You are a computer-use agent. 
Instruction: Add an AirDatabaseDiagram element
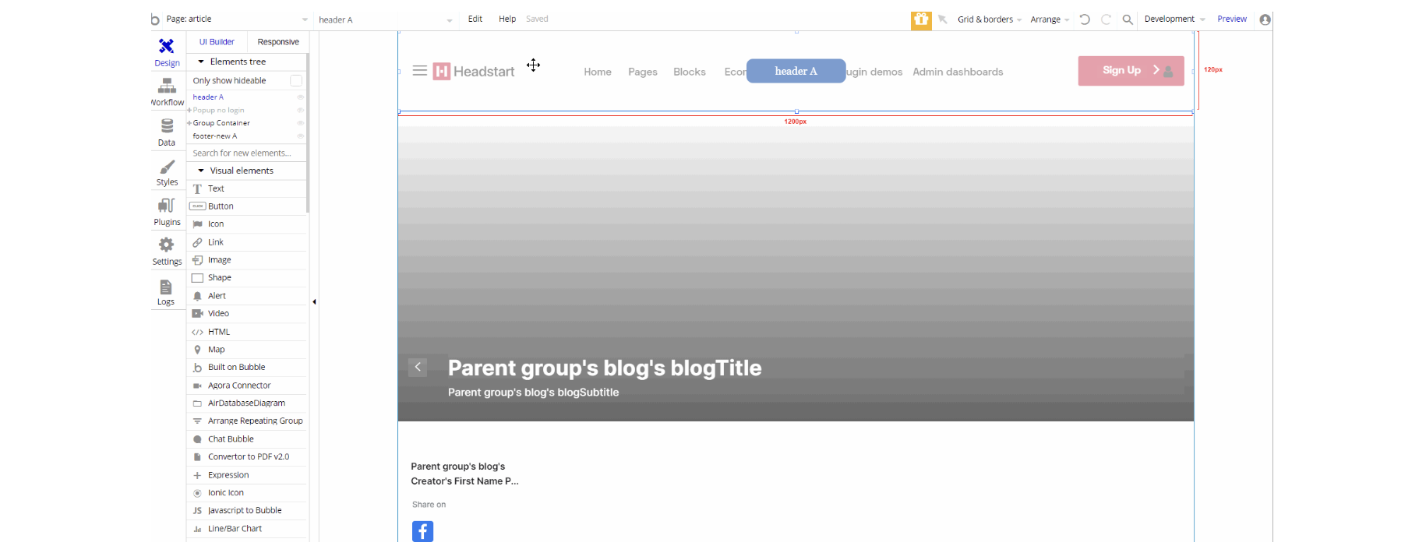[246, 403]
